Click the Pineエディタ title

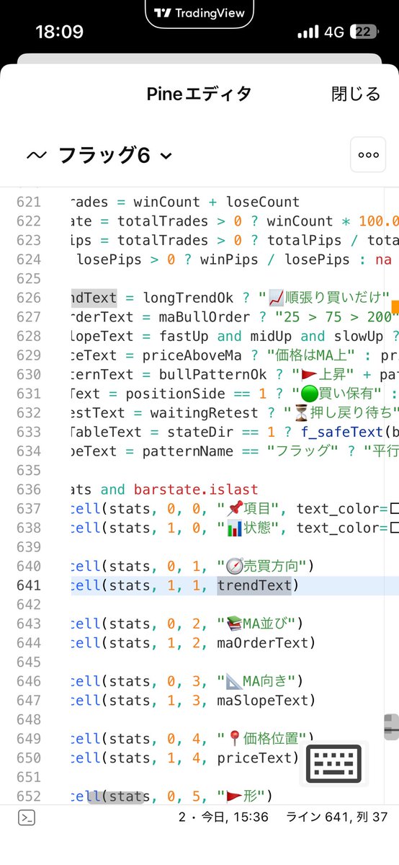coord(199,94)
